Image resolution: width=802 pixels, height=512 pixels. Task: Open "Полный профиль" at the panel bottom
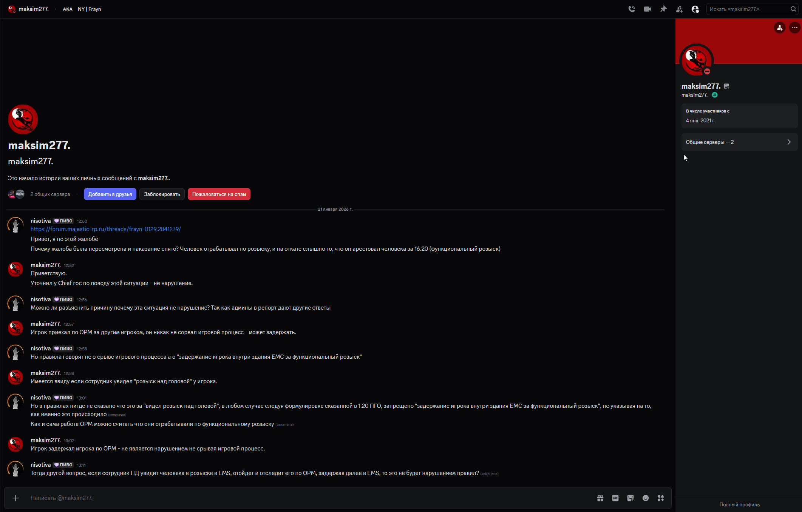(739, 504)
